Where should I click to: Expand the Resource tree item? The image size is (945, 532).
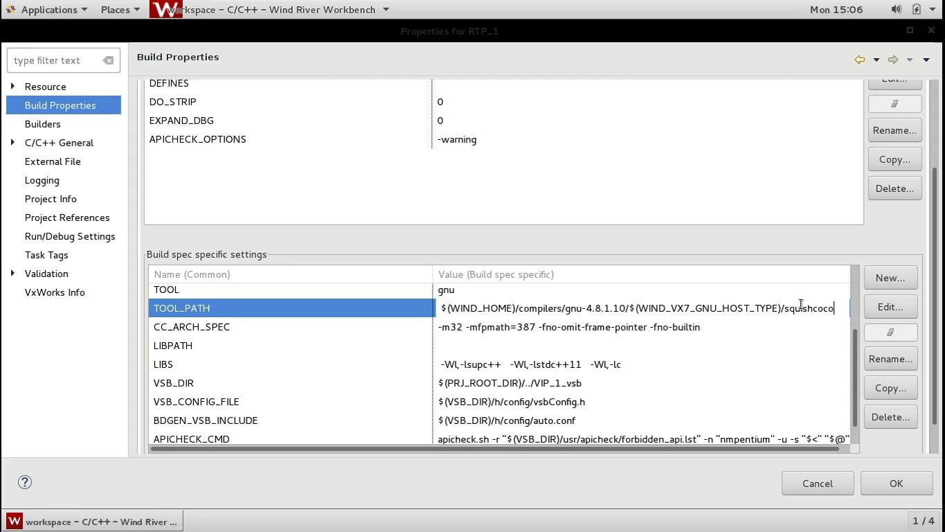point(12,86)
